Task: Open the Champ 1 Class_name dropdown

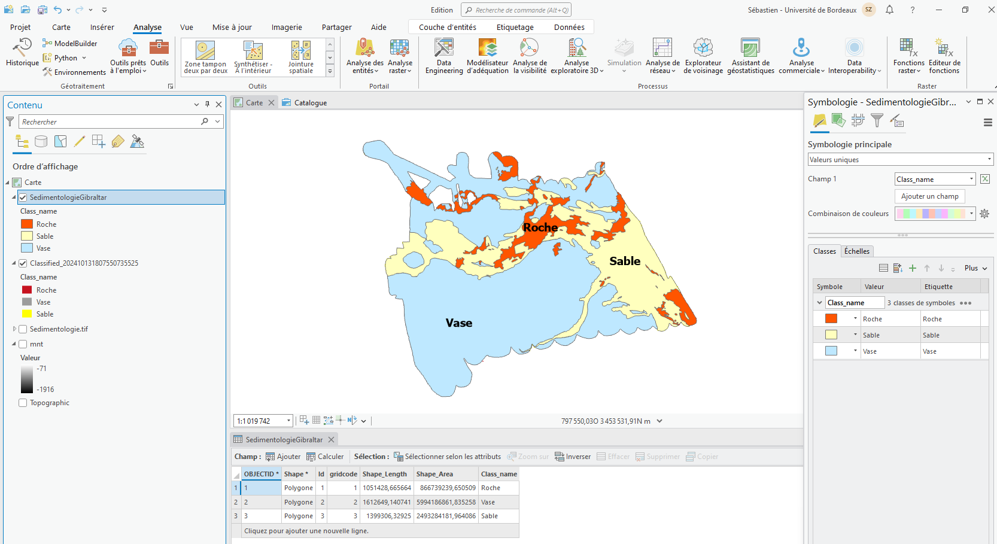Action: (x=935, y=180)
